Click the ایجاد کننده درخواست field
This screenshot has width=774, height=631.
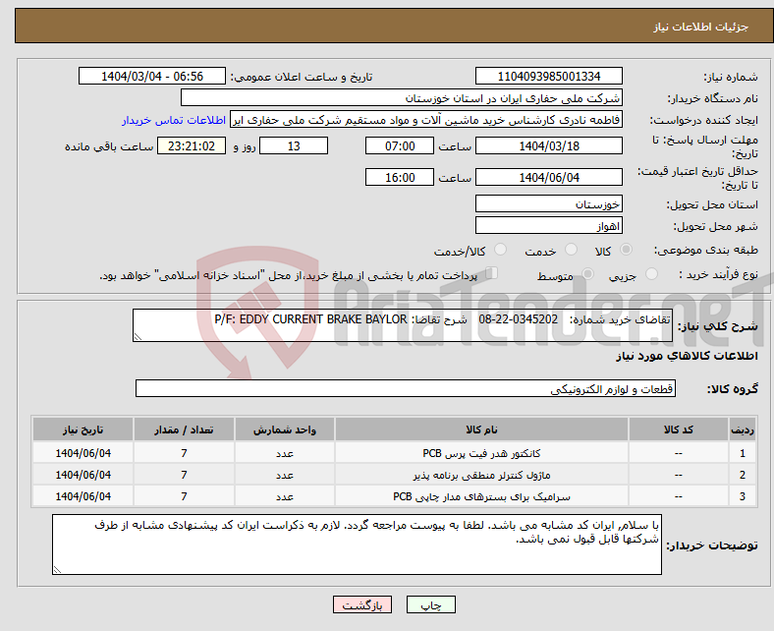click(426, 120)
